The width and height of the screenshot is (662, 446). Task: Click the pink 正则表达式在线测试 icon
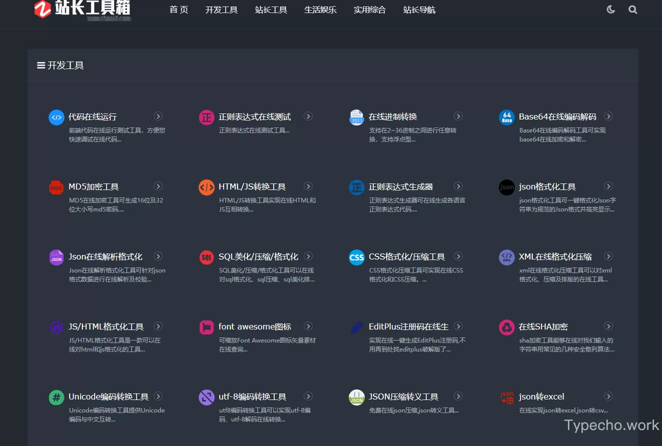pyautogui.click(x=207, y=117)
